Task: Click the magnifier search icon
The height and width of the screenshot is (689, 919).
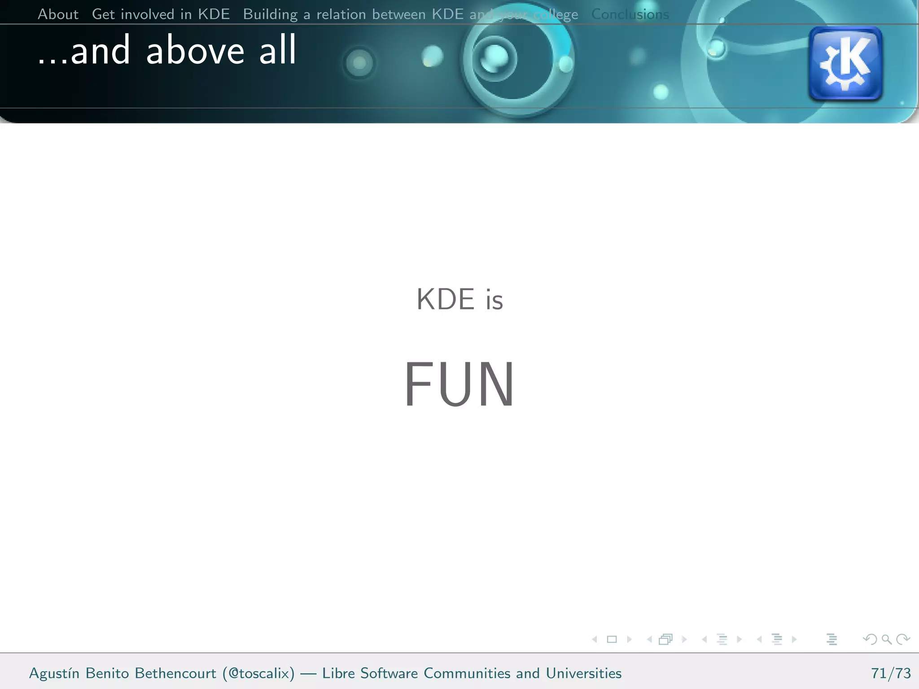Action: coord(887,639)
